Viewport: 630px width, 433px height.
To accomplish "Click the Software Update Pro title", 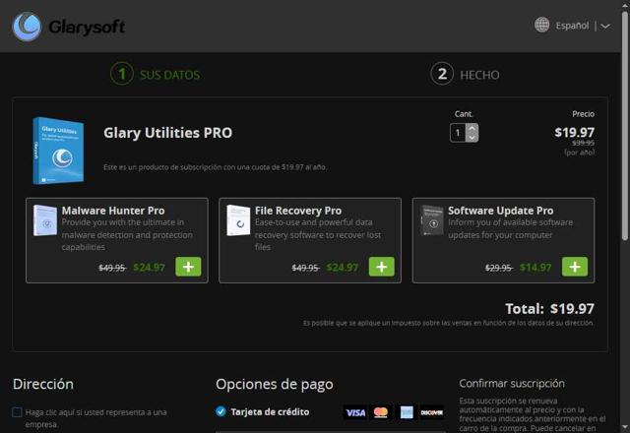I will [x=501, y=211].
